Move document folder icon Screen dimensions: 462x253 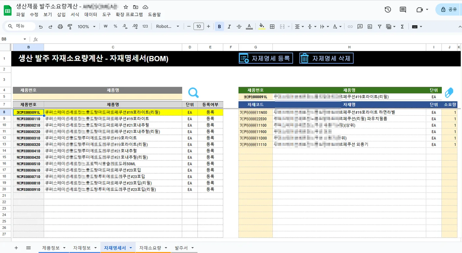tap(135, 7)
